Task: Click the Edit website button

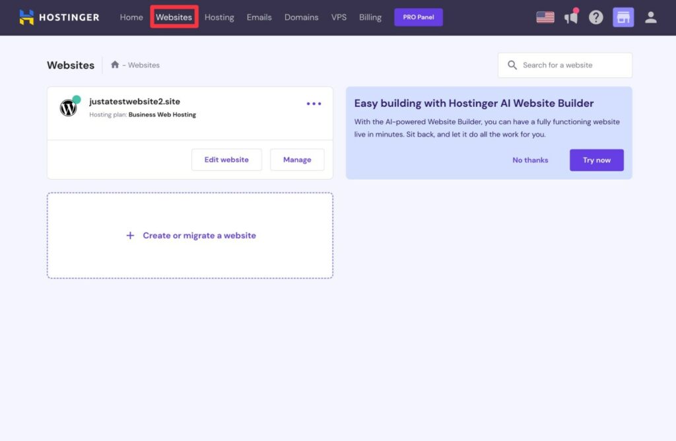Action: (x=226, y=160)
